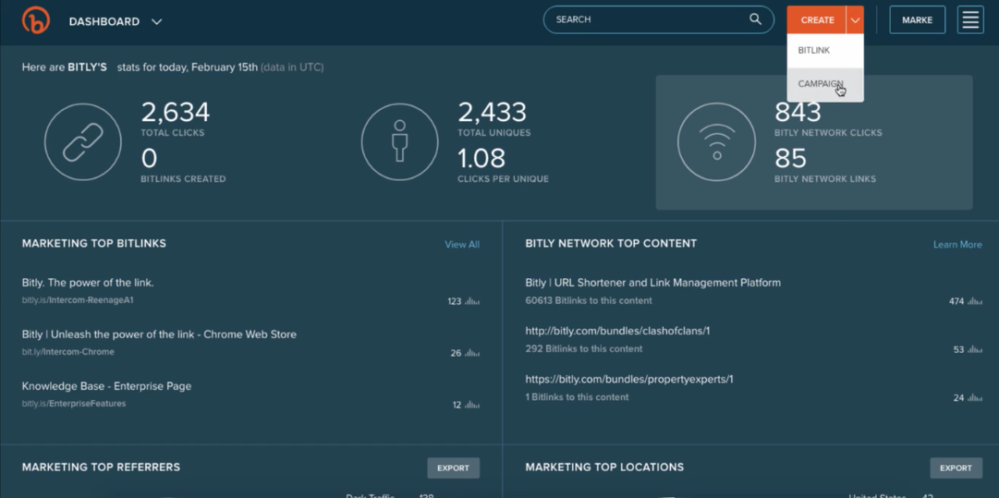The image size is (999, 498).
Task: Open stats chart icon for EnterpriseFeatures link
Action: [x=472, y=405]
